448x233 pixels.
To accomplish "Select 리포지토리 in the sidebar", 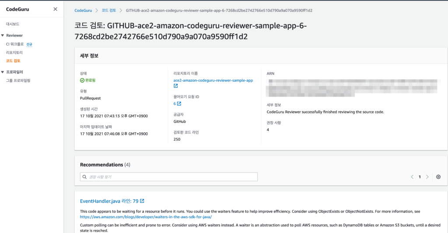I will 14,52.
